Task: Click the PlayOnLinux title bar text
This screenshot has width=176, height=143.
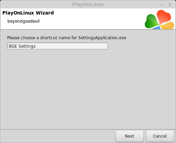Action: 88,4
